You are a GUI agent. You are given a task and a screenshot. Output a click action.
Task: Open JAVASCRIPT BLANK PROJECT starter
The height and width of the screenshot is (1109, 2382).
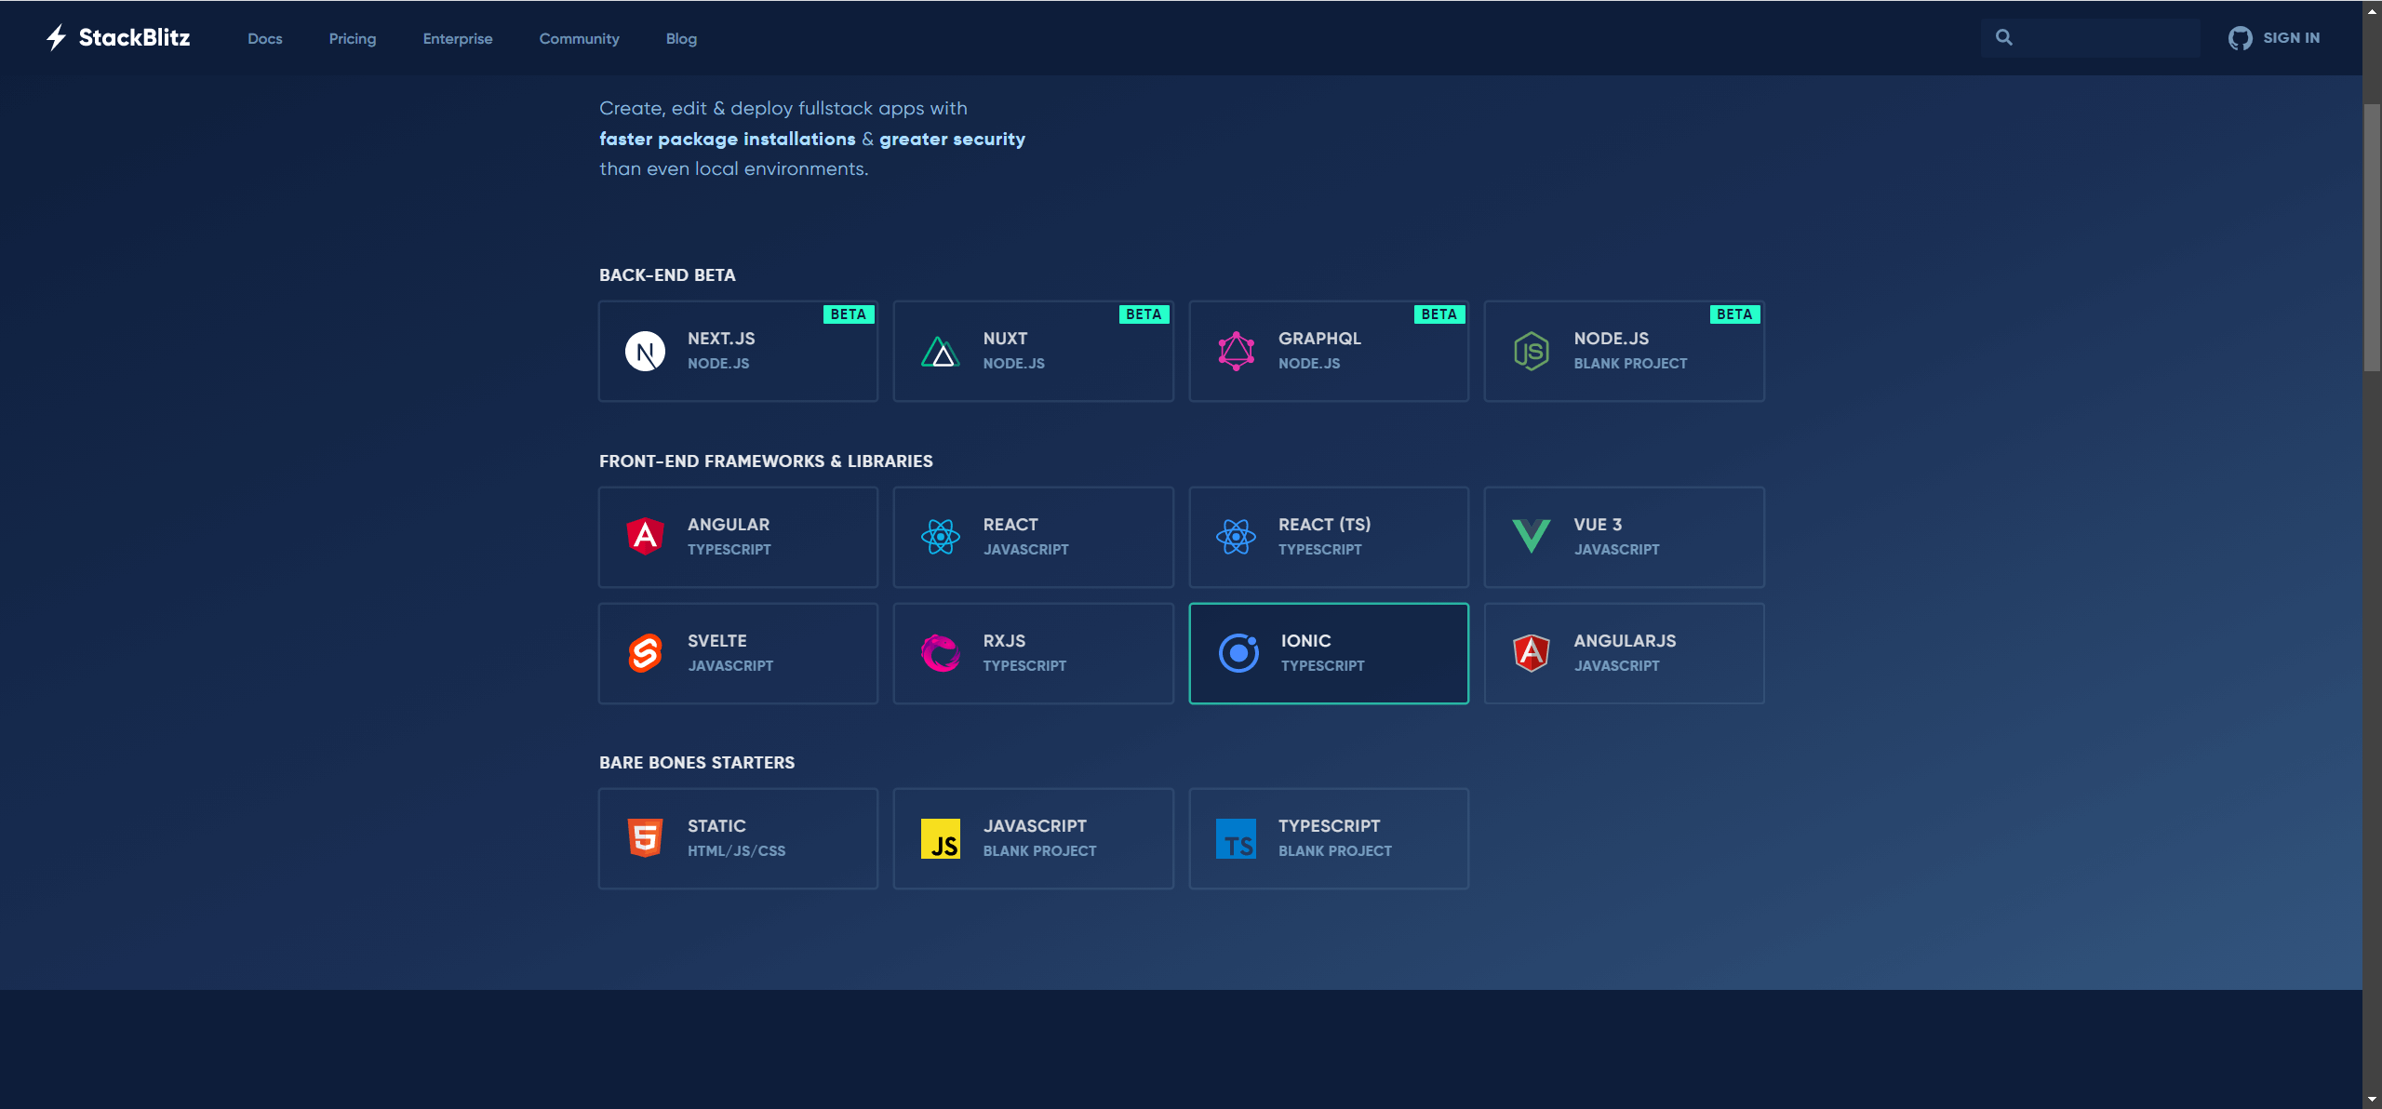click(x=1033, y=838)
